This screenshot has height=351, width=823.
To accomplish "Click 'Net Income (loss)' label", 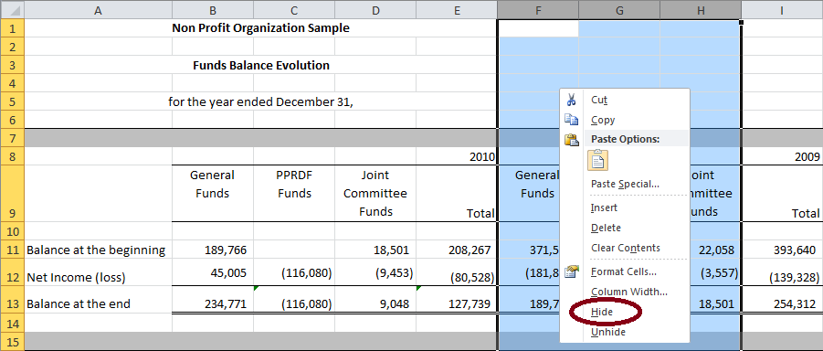I will pyautogui.click(x=76, y=277).
